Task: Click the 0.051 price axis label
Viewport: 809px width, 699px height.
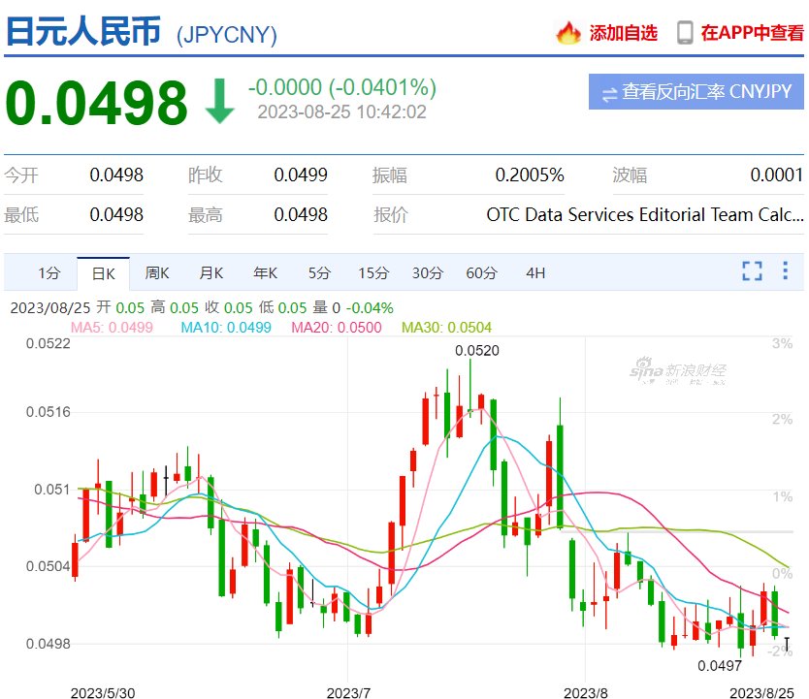Action: (x=52, y=490)
